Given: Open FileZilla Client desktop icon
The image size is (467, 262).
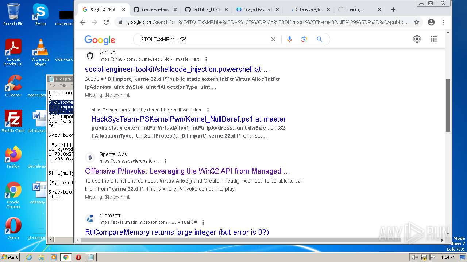Looking at the screenshot, I should coord(13,122).
